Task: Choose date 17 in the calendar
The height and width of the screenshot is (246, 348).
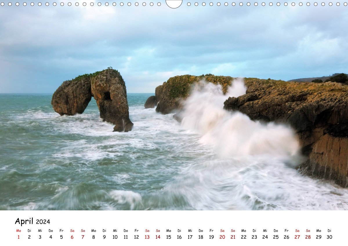Action: click(x=190, y=237)
